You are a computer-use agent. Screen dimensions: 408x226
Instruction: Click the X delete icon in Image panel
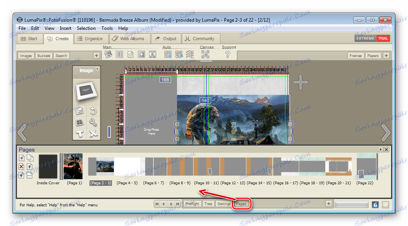point(93,133)
